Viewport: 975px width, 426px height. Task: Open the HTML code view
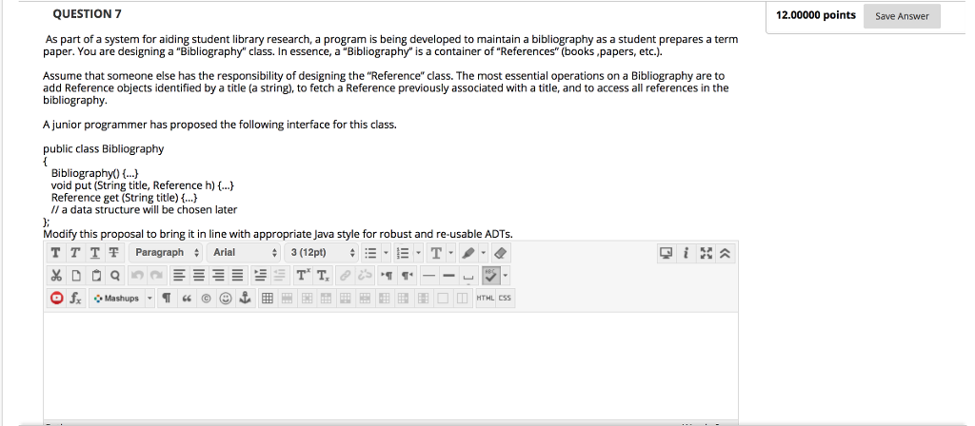(x=485, y=299)
